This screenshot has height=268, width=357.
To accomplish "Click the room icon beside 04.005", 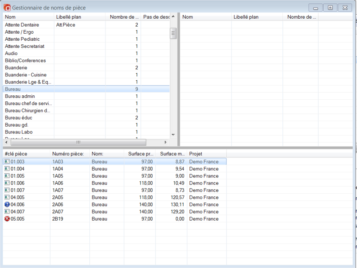I will pyautogui.click(x=7, y=198).
